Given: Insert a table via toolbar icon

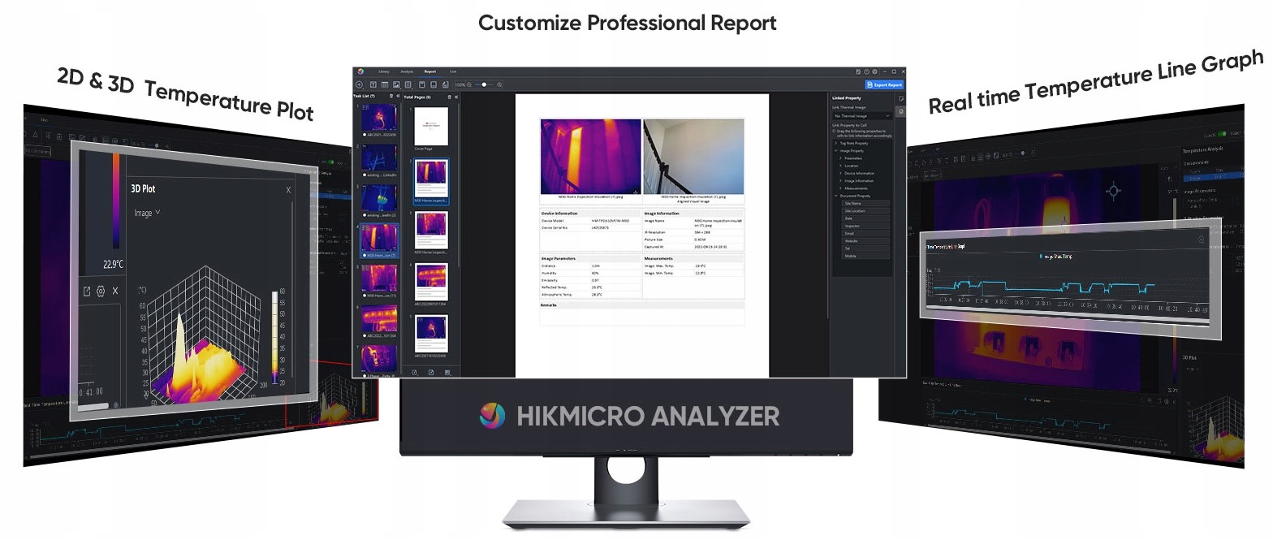Looking at the screenshot, I should point(385,84).
